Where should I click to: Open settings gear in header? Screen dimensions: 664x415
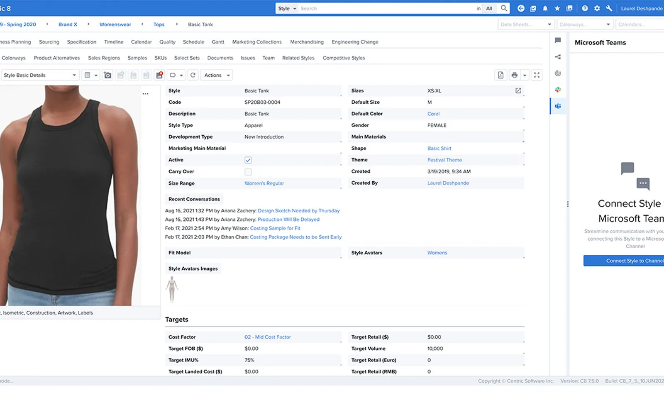[597, 8]
